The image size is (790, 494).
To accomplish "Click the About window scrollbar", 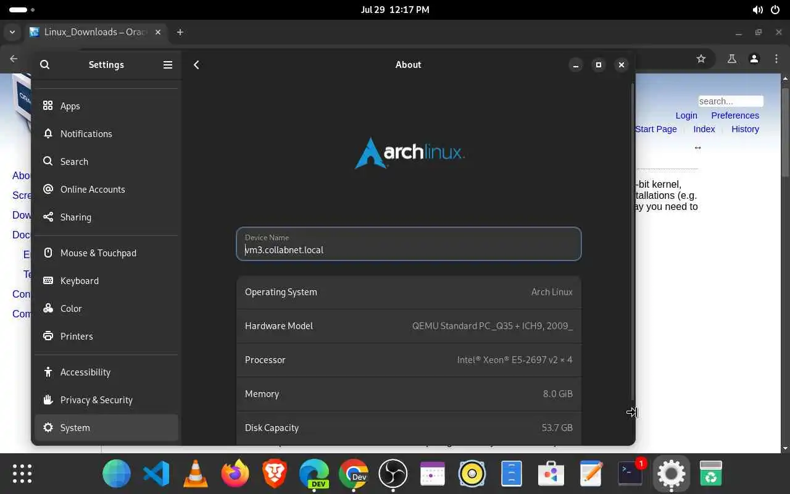I will [631, 241].
